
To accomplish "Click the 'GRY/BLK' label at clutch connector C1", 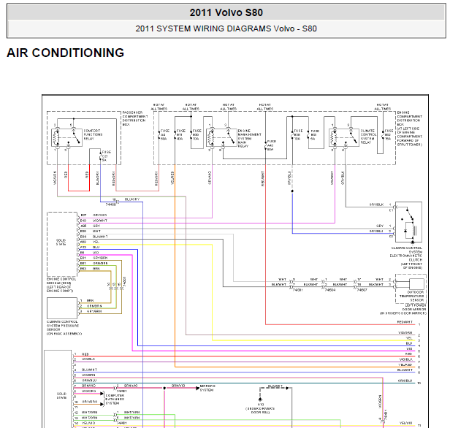I will [x=376, y=205].
